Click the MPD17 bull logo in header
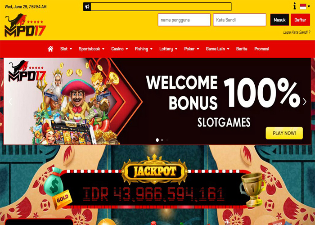Screen dimensions: 315x225 point(25,26)
